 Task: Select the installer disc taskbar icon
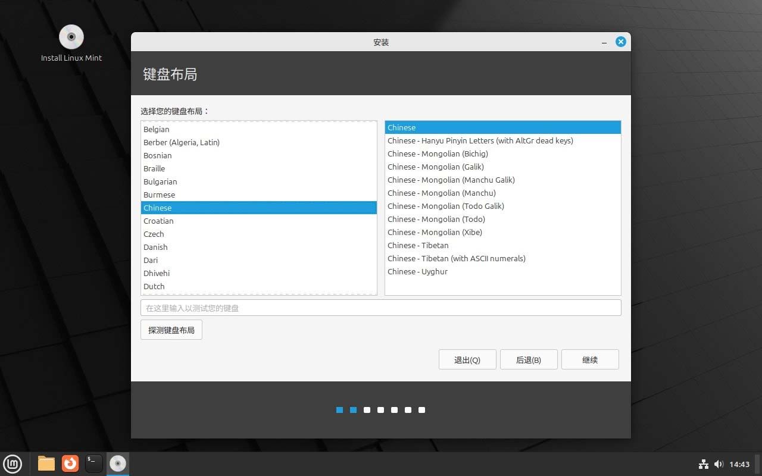[x=118, y=464]
